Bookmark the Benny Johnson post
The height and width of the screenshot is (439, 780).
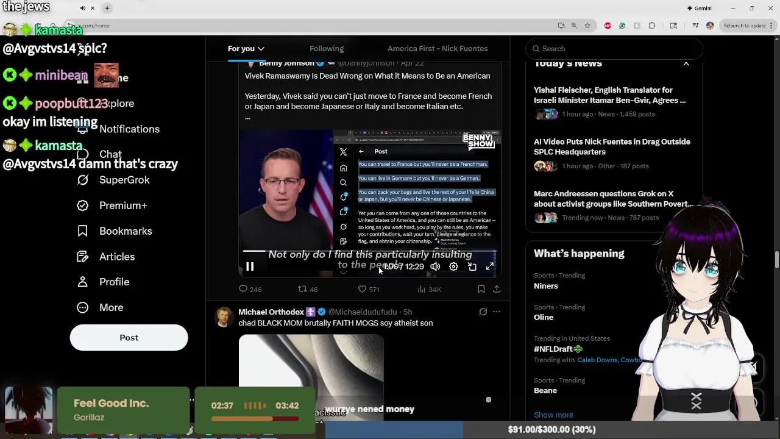[481, 290]
